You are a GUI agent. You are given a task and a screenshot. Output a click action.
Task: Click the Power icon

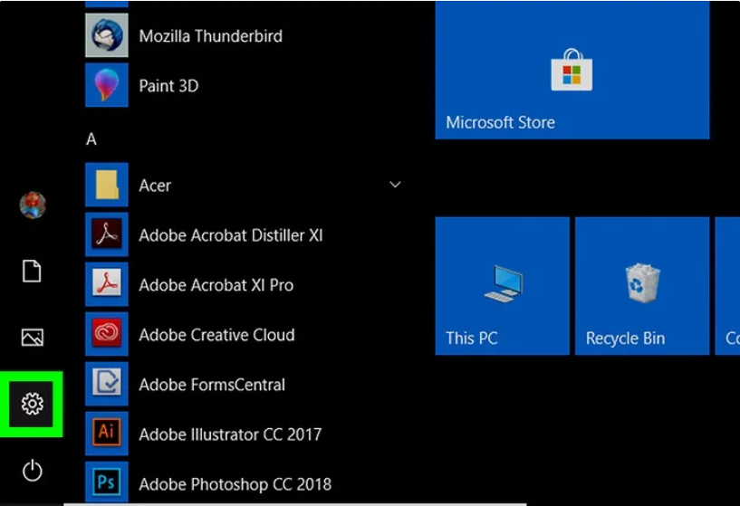(32, 470)
